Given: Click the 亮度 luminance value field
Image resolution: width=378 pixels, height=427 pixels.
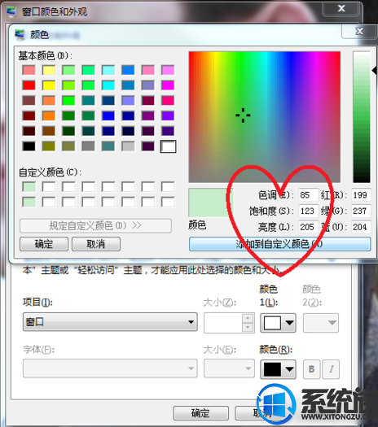Looking at the screenshot, I should tap(308, 227).
